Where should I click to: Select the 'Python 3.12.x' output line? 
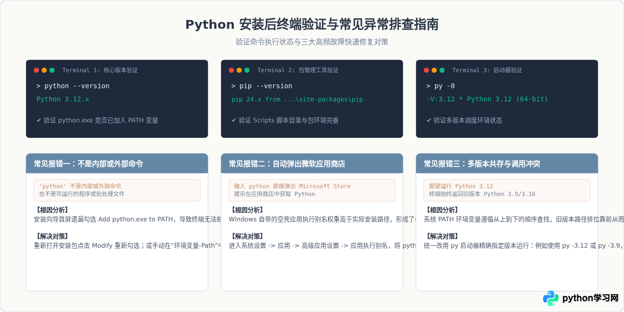pyautogui.click(x=63, y=99)
